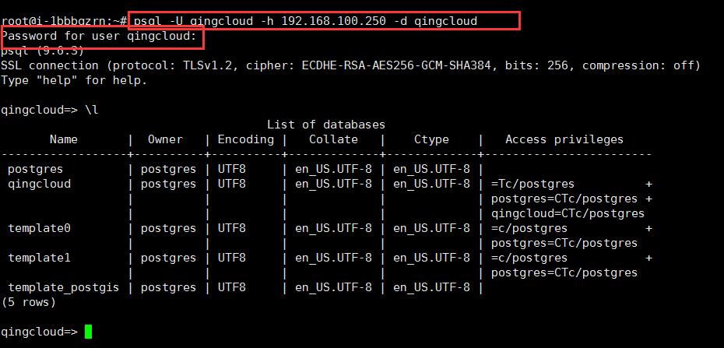
Task: Click the '(5 rows)' result text
Action: pyautogui.click(x=29, y=302)
